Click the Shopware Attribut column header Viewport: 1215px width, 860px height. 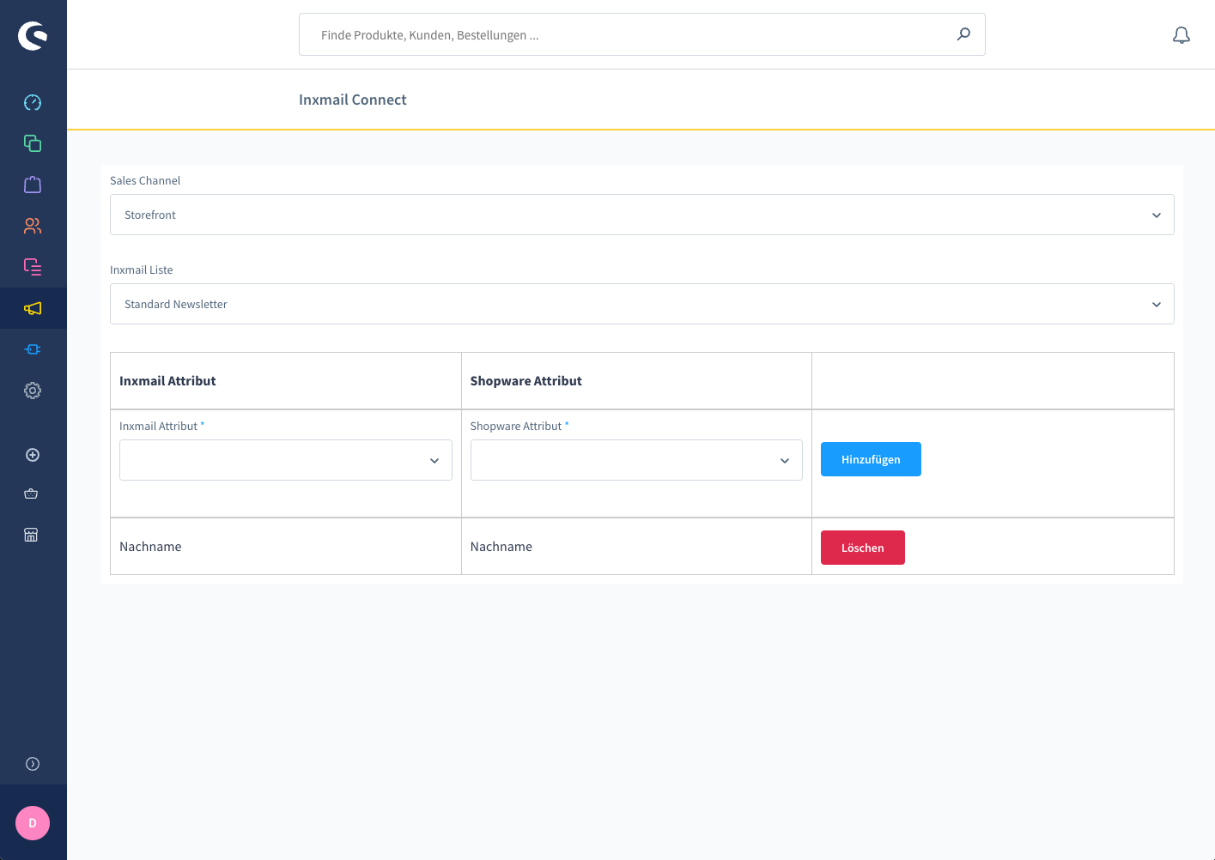(x=526, y=381)
